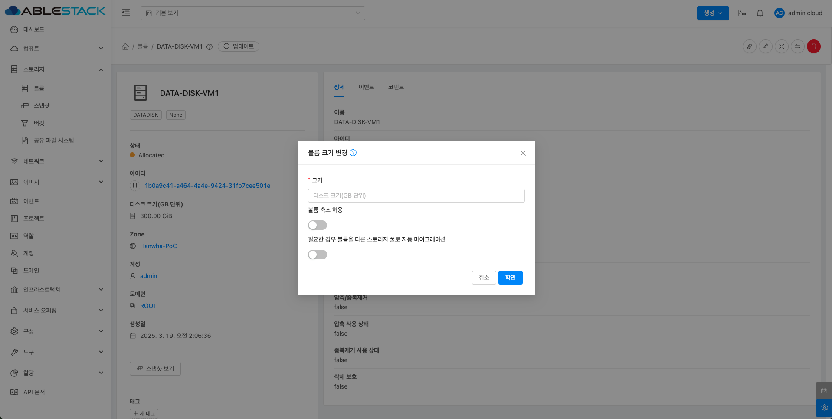Click the 크기 disk size input field
The width and height of the screenshot is (832, 419).
point(416,196)
